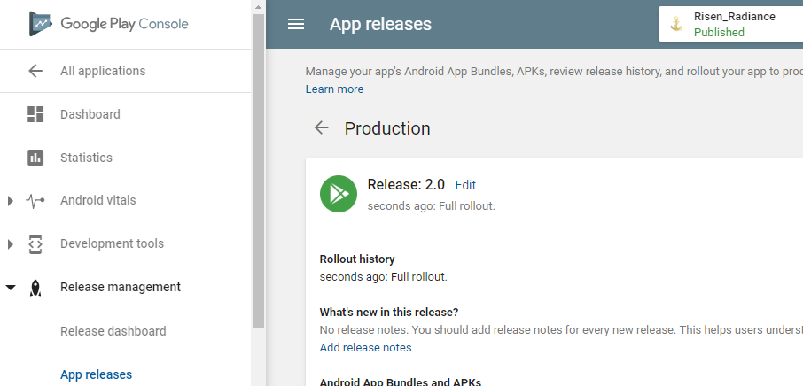Select Release management menu item
803x386 pixels.
121,288
